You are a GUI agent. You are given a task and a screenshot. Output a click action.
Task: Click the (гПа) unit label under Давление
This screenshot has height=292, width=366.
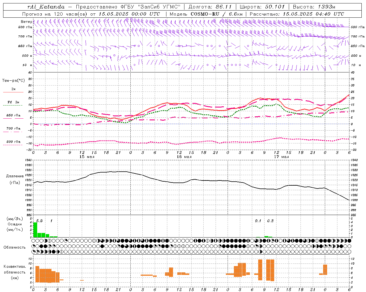coord(15,183)
